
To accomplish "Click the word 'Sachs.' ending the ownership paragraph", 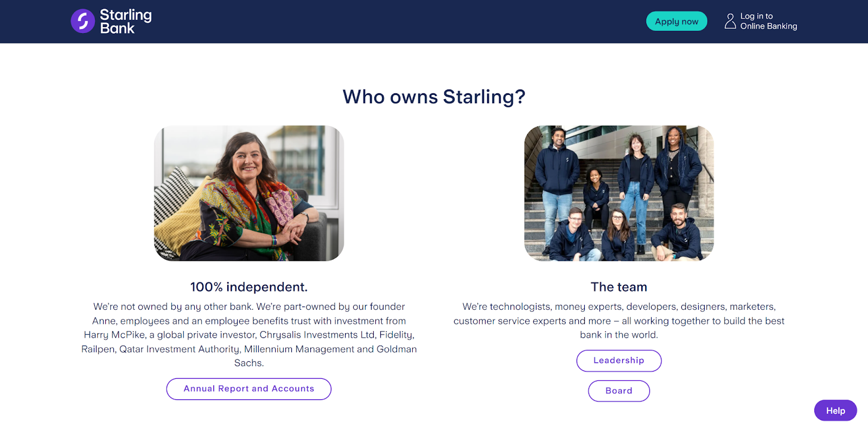I will click(x=249, y=363).
